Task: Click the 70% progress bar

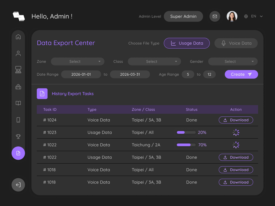Action: [x=186, y=145]
